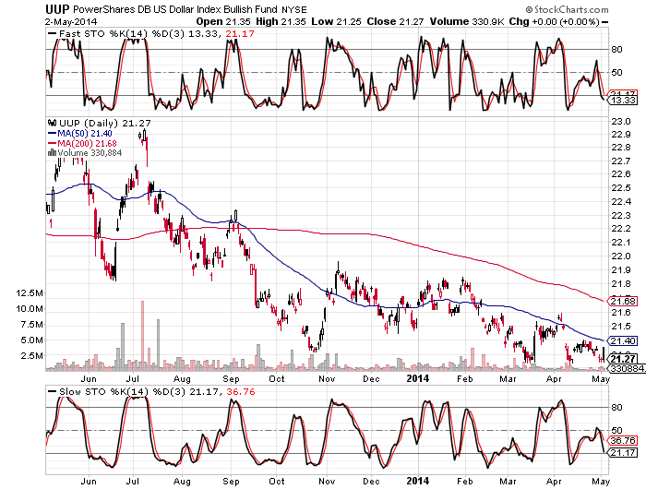Click the 2.5M volume axis label

[31, 356]
